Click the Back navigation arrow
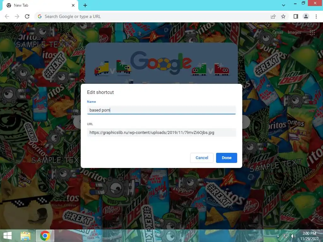Screen dimensions: 323x242 (x=7, y=16)
